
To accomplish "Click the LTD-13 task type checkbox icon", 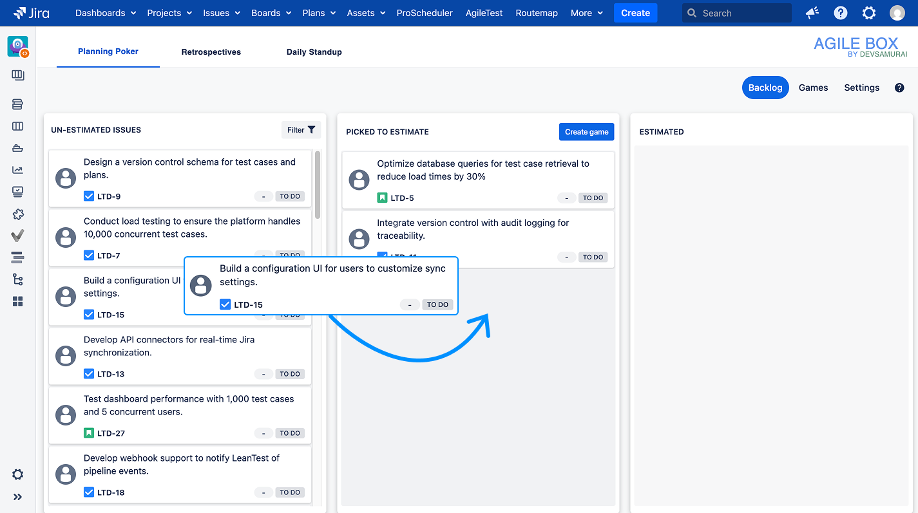I will pos(89,374).
